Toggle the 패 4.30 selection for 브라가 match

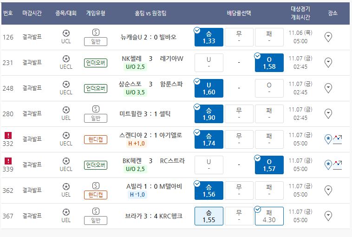point(269,216)
